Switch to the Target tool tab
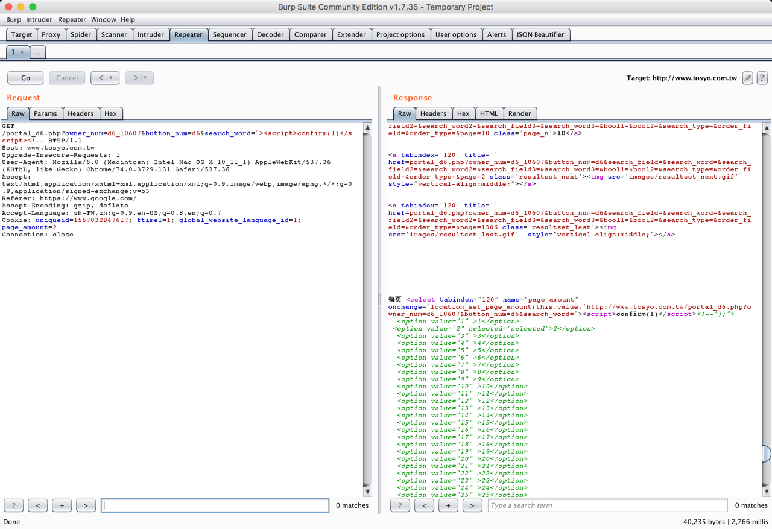This screenshot has height=529, width=772. click(22, 34)
